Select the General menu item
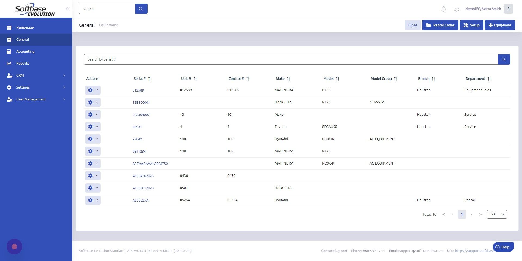Screen dimensions: 522x261 point(23,39)
